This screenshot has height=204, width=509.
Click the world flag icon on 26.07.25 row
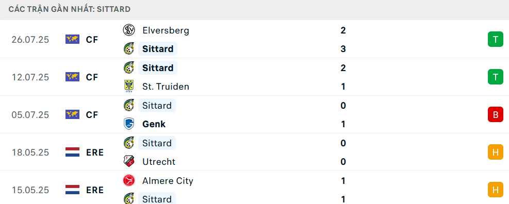(x=72, y=39)
